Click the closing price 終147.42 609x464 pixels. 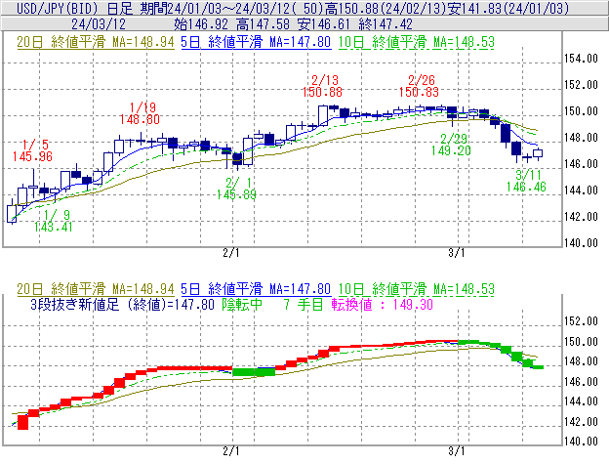(x=386, y=24)
